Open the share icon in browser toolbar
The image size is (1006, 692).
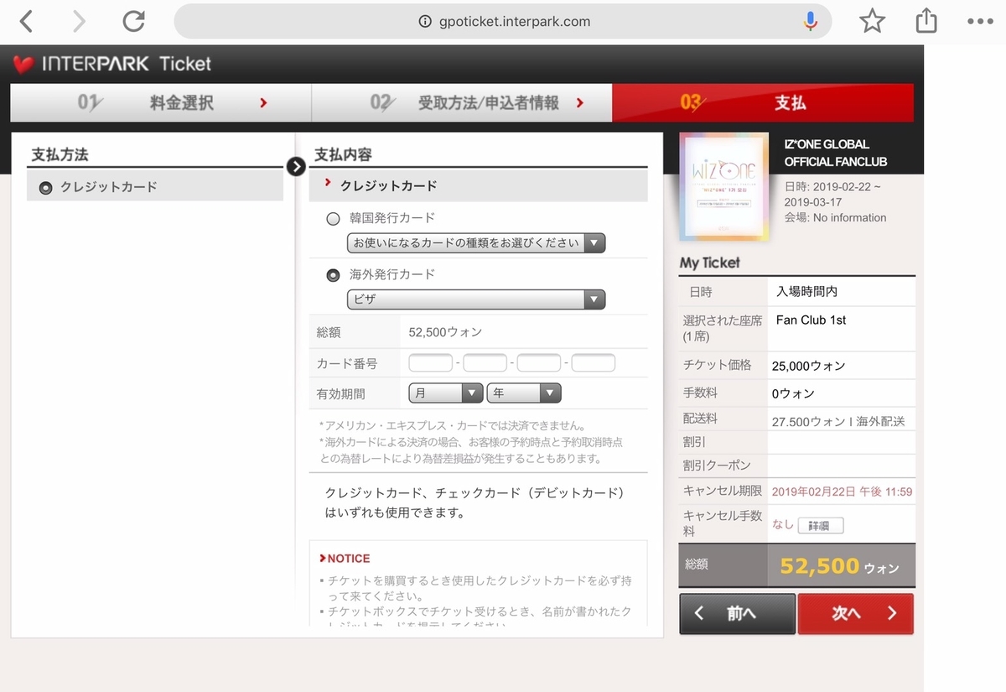click(926, 20)
